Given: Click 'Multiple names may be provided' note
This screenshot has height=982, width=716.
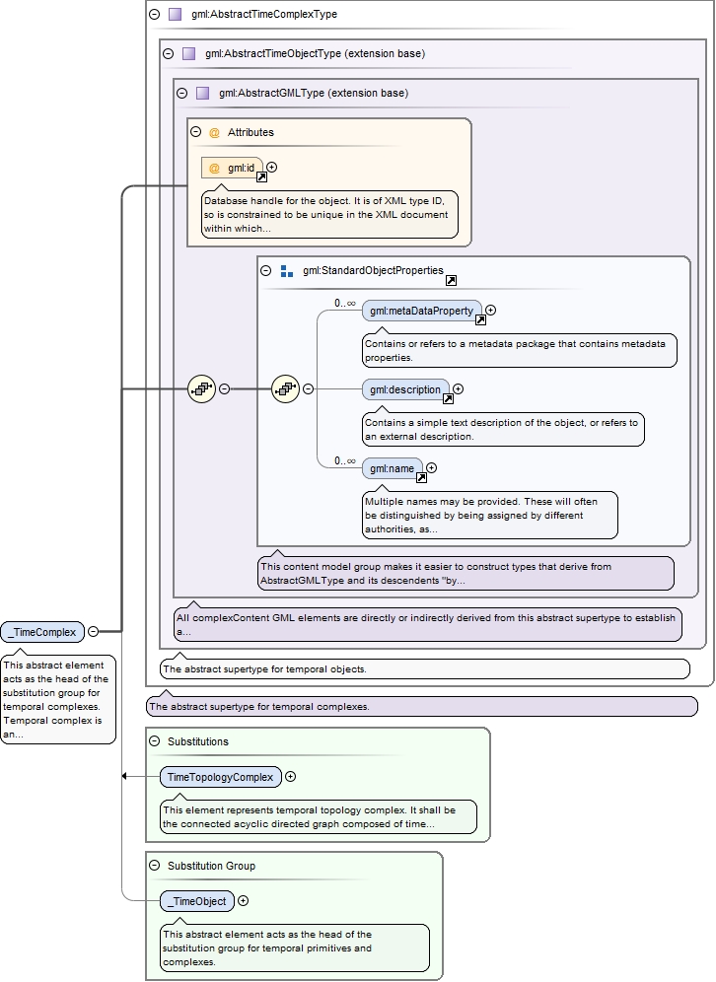Looking at the screenshot, I should tap(490, 515).
